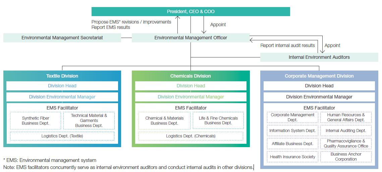Click the Environmental Management Secretariat box
Screen dimensions: 382x172
62,38
